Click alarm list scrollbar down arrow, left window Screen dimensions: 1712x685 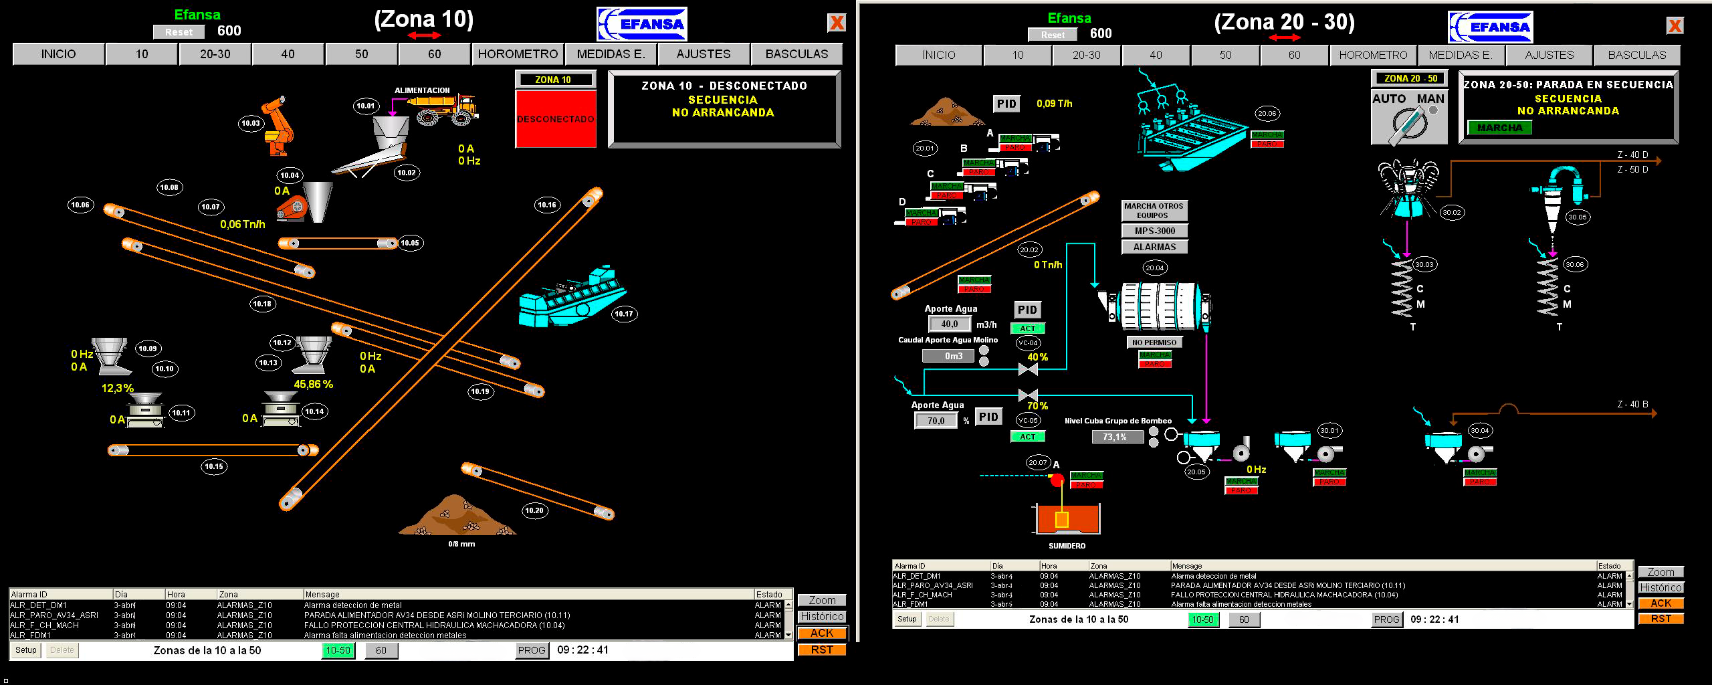(x=788, y=635)
